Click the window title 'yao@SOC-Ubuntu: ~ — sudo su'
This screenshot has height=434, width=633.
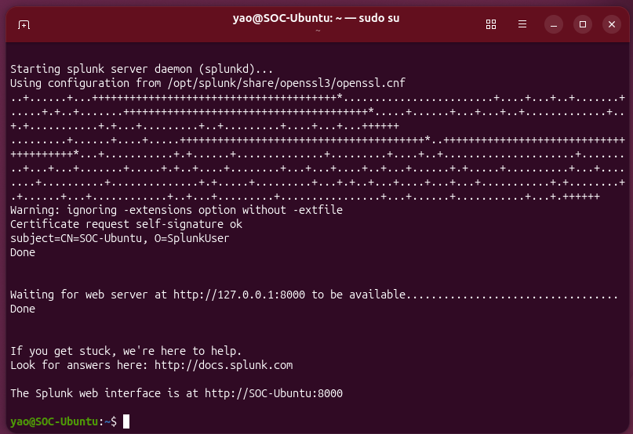click(316, 18)
